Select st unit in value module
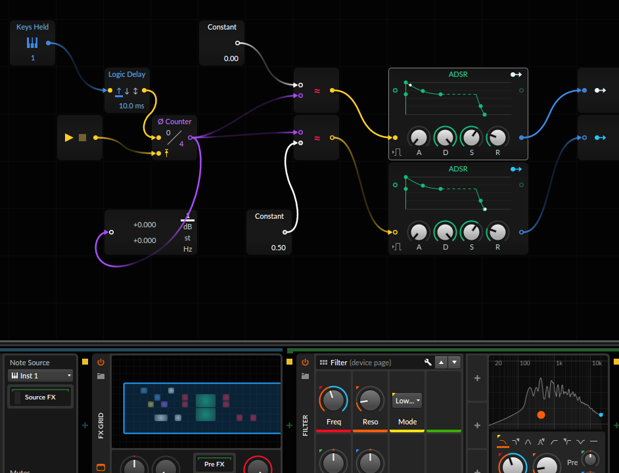 [187, 238]
